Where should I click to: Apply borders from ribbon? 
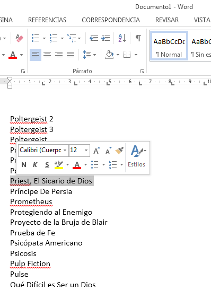(127, 55)
